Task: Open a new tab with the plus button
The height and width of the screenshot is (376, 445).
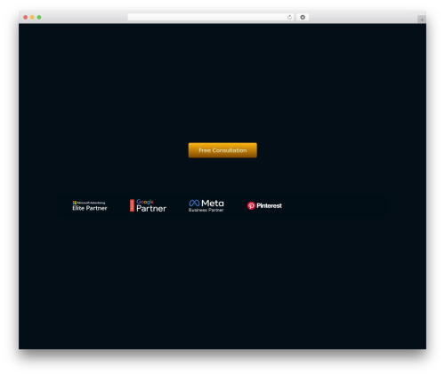Action: tap(422, 20)
